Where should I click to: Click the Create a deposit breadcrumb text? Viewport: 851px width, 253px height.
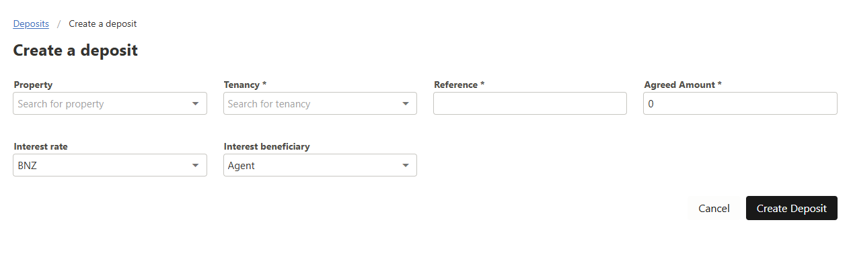(x=103, y=23)
